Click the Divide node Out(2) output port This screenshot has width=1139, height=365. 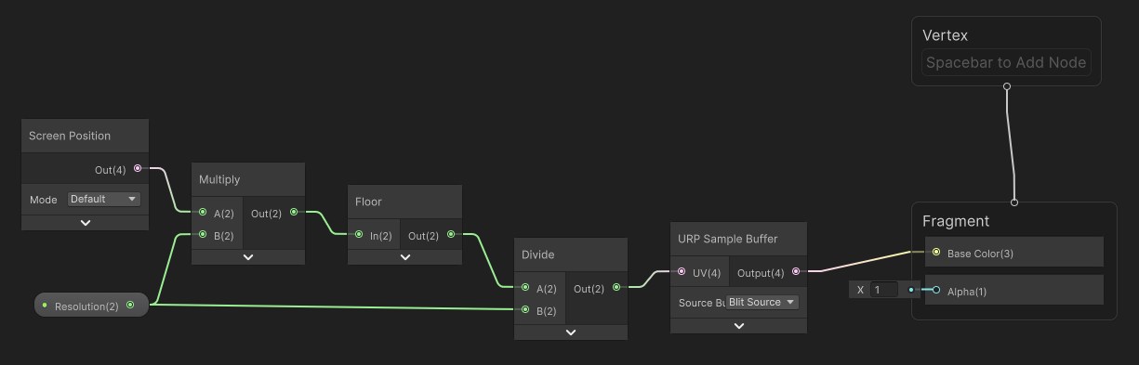(617, 288)
